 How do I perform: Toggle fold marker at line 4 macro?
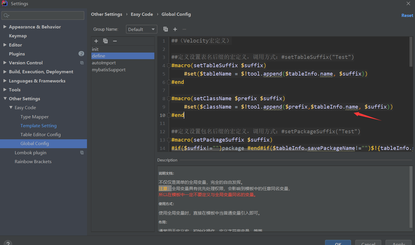(169, 65)
